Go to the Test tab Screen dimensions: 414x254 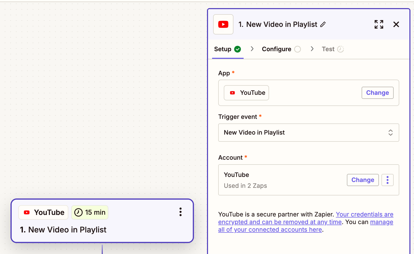pyautogui.click(x=333, y=49)
